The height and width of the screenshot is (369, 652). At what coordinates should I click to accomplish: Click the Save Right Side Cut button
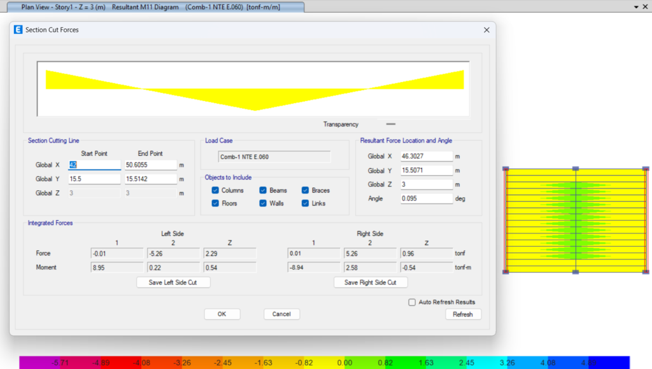click(370, 282)
